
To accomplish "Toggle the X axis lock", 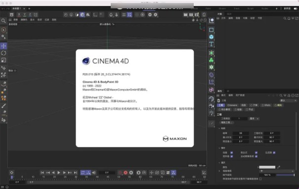I will [19, 15].
